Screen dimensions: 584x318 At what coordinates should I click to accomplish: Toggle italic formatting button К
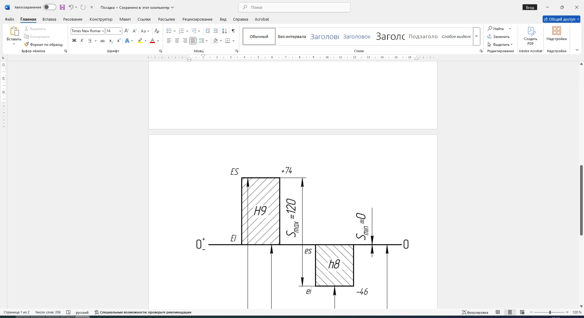pyautogui.click(x=82, y=41)
